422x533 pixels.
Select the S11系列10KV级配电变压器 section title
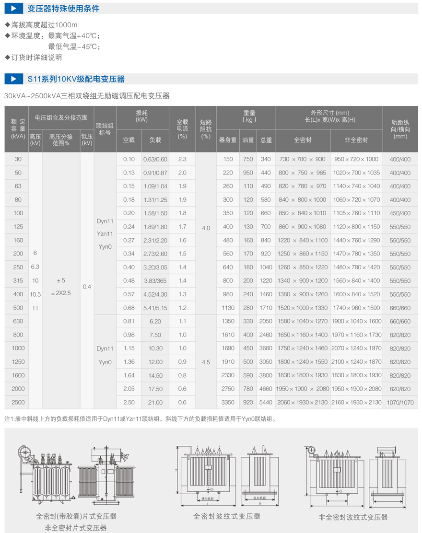pos(76,79)
